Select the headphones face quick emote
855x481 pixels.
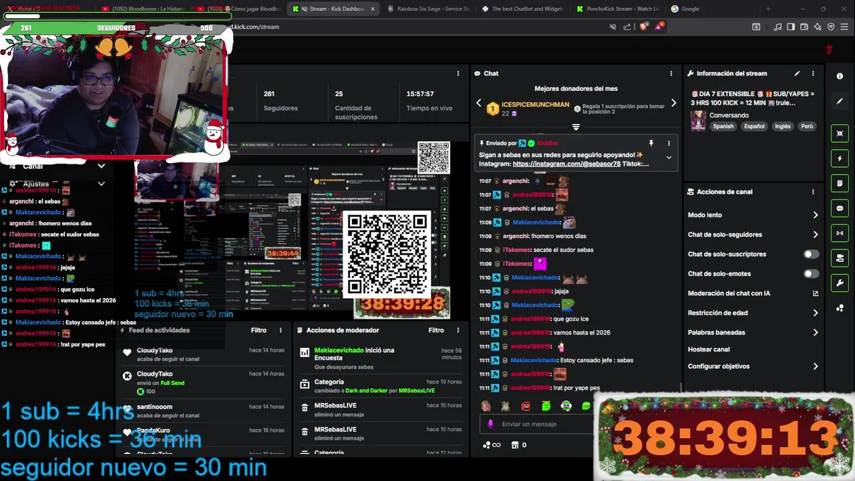pyautogui.click(x=566, y=406)
